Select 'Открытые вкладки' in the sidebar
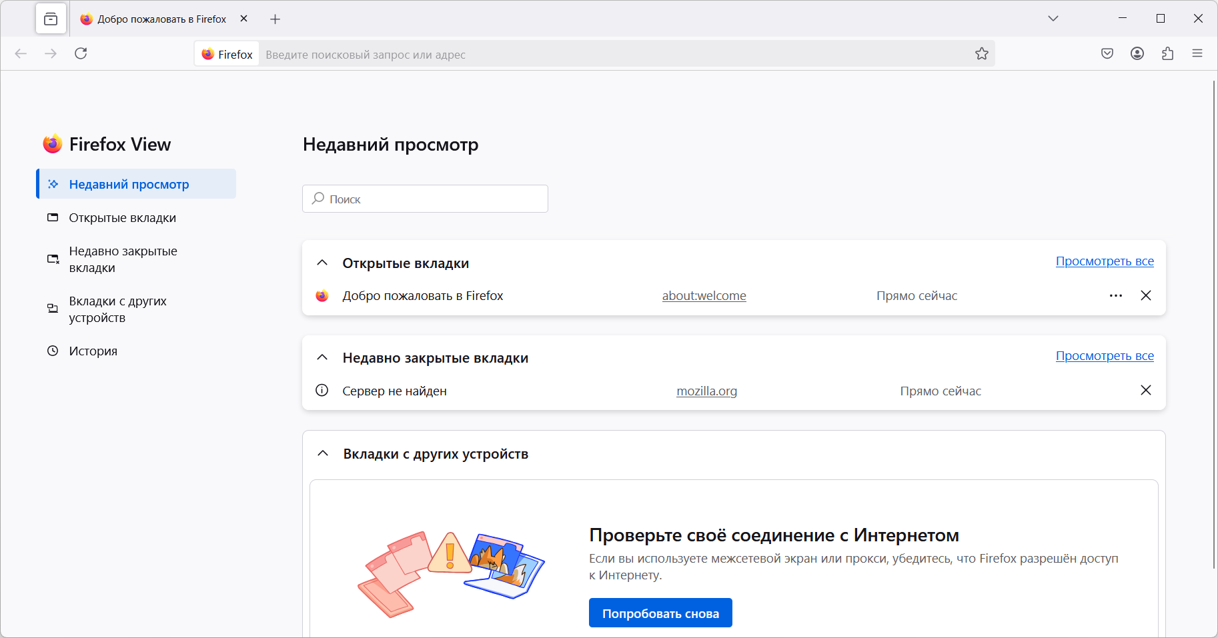Viewport: 1218px width, 638px height. pos(136,217)
